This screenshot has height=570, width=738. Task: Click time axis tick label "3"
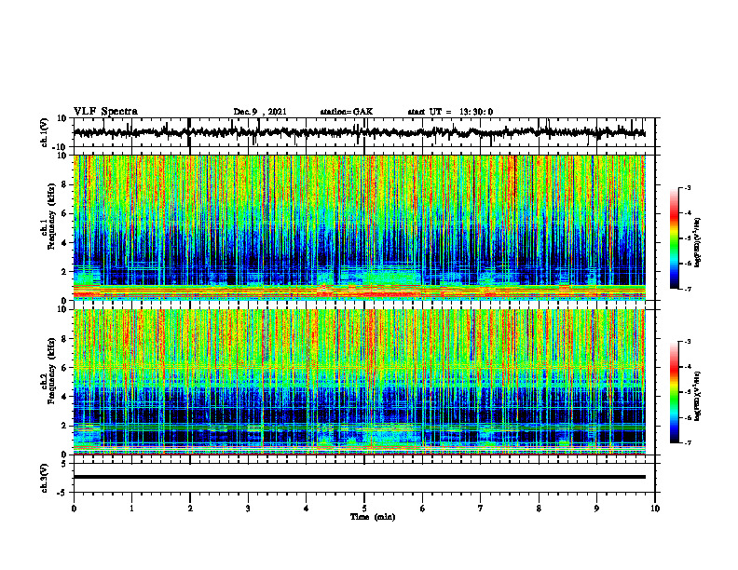[248, 509]
